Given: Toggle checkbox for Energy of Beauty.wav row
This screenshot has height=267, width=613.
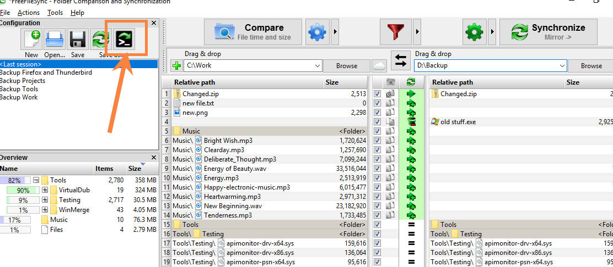Looking at the screenshot, I should (377, 168).
